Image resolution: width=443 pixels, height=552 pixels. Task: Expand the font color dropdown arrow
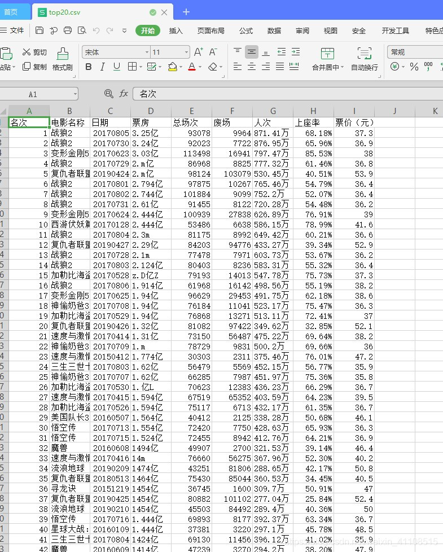(x=200, y=67)
